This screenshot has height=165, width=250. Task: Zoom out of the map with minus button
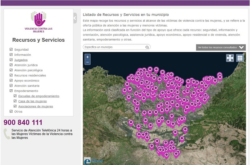pyautogui.click(x=87, y=62)
